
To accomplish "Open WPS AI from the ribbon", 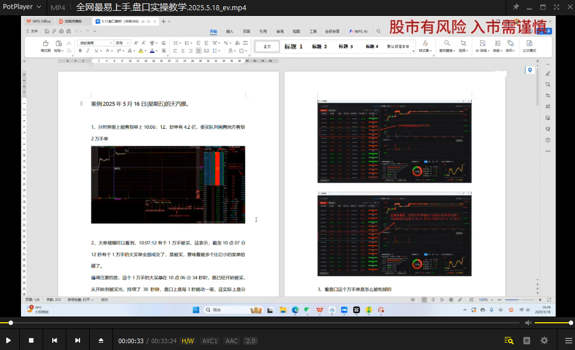I will coord(358,31).
